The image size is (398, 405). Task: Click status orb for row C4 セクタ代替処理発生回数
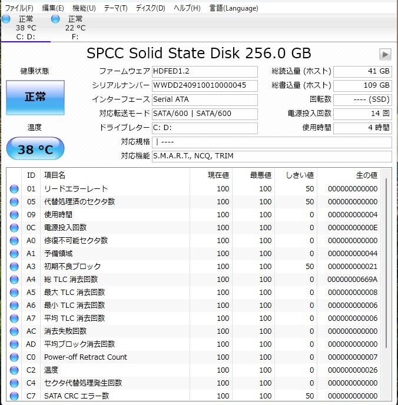[14, 383]
